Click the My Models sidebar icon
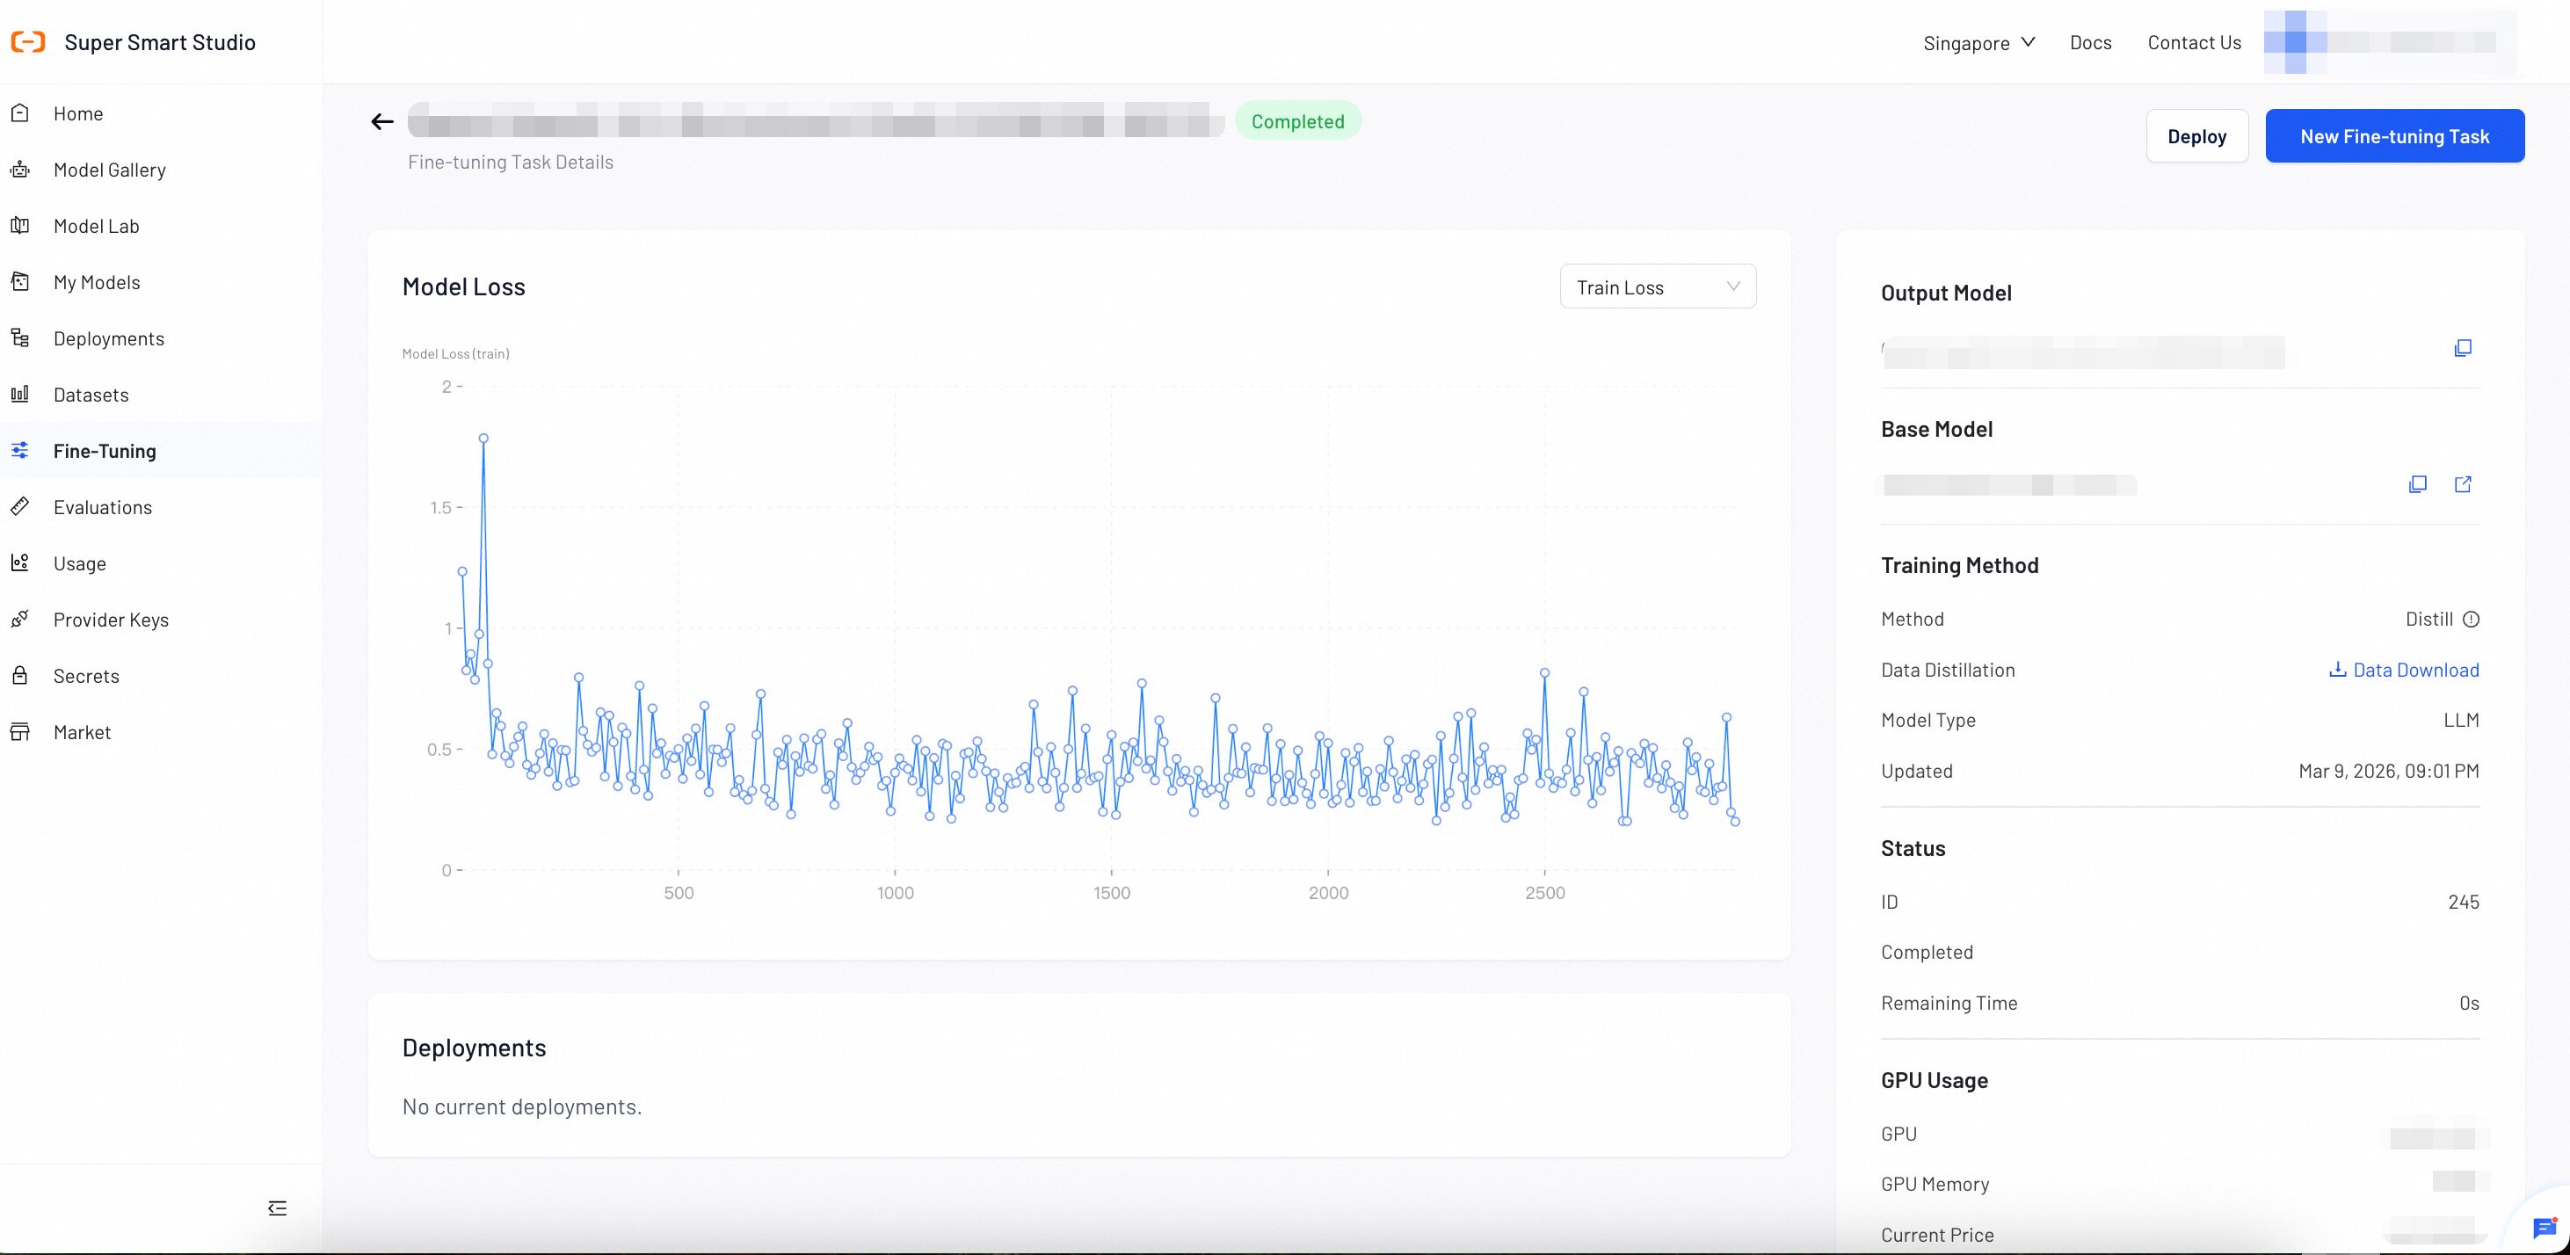This screenshot has height=1255, width=2570. point(20,282)
